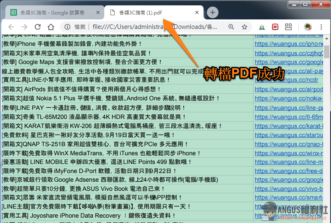Open the wuangus.cc/nokia- link
The image size is (331, 223).
(288, 98)
